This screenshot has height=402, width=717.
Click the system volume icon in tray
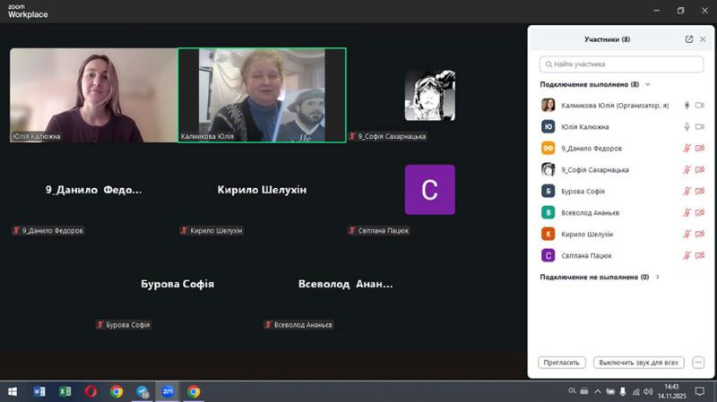click(648, 391)
